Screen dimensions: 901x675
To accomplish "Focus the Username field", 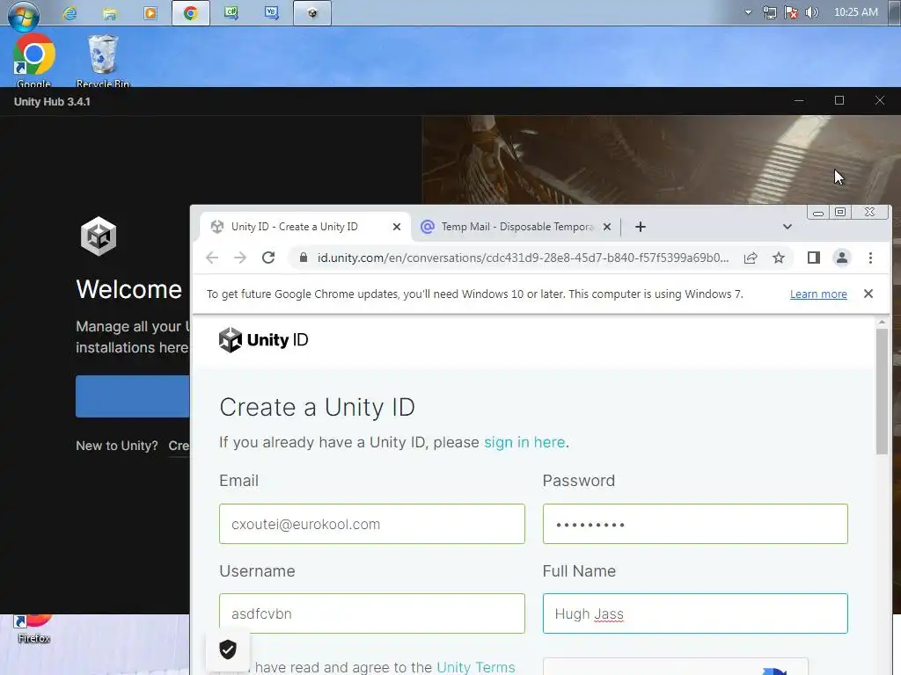I will pos(372,613).
